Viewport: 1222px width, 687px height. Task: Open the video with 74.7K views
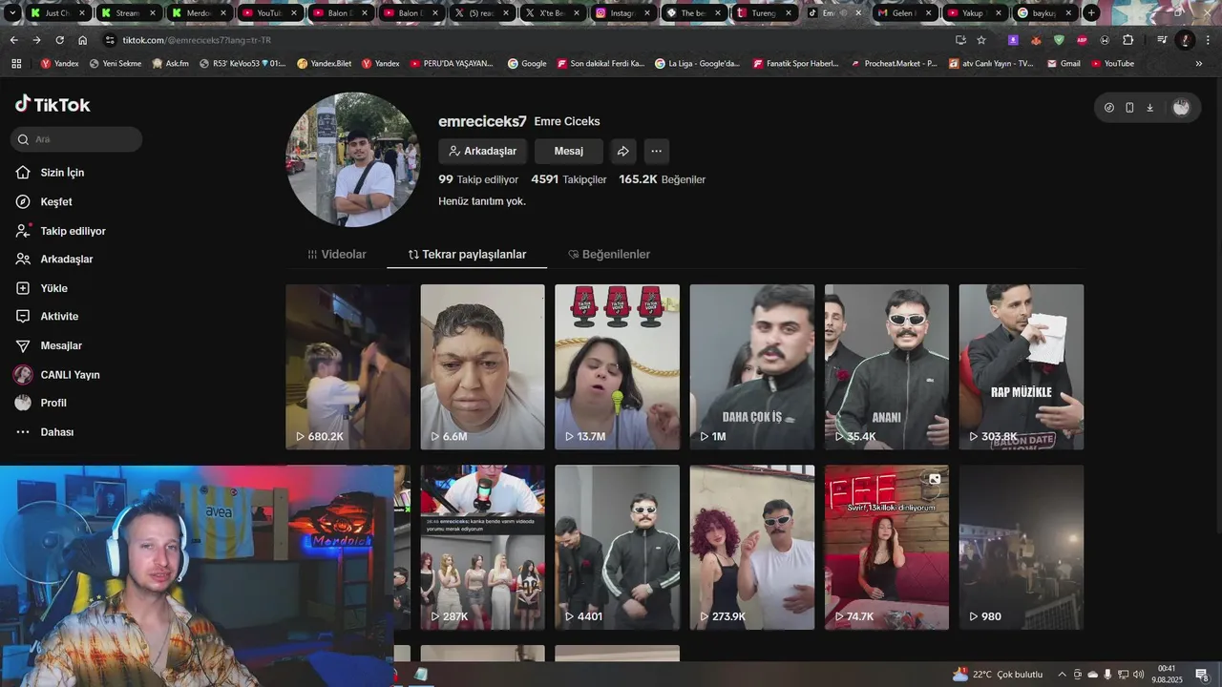click(x=887, y=547)
